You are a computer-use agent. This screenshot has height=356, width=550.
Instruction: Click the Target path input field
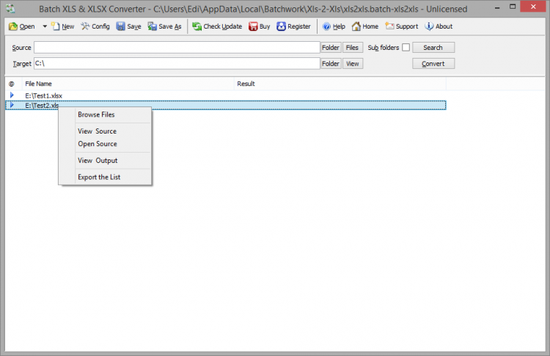click(177, 64)
